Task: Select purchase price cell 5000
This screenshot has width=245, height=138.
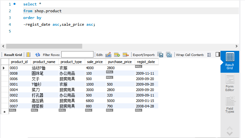Action: click(x=120, y=101)
